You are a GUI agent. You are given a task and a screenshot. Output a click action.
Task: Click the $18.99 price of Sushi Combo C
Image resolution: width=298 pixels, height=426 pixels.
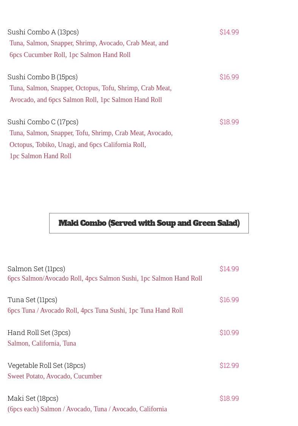pos(229,122)
